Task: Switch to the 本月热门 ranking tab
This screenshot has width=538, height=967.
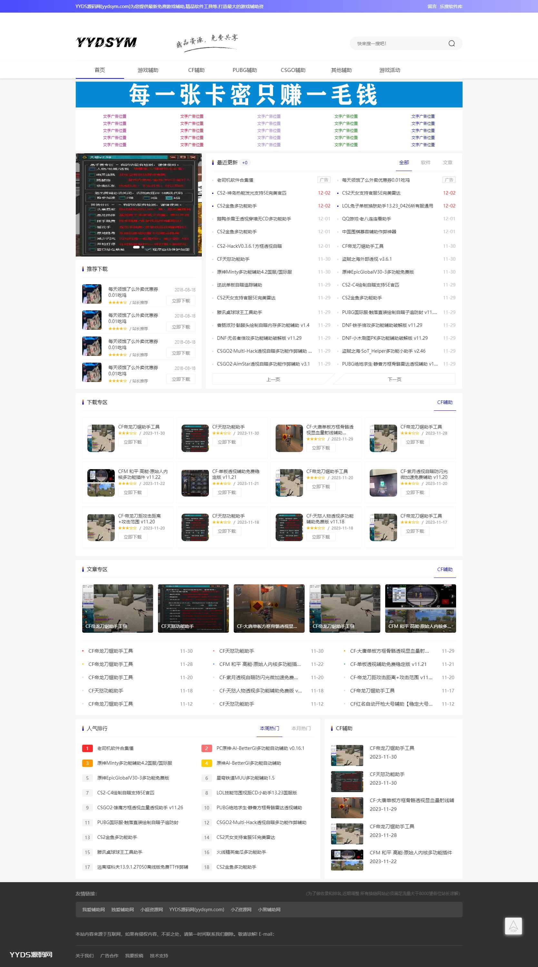Action: 301,728
